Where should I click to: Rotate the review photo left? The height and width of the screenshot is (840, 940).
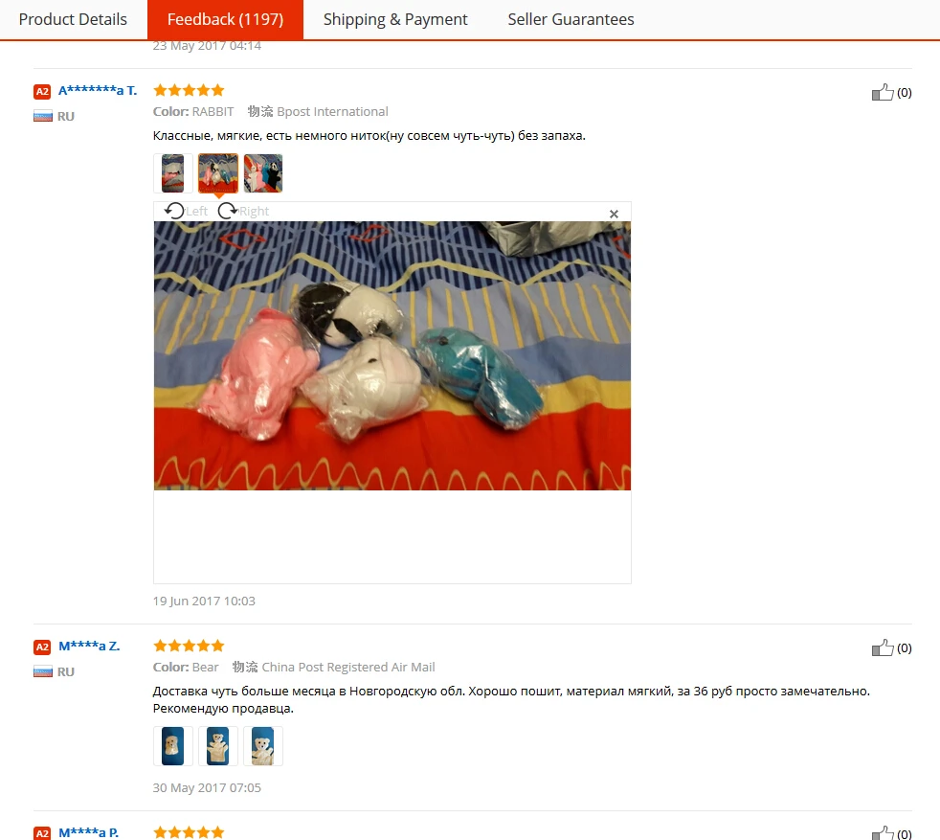pyautogui.click(x=186, y=212)
